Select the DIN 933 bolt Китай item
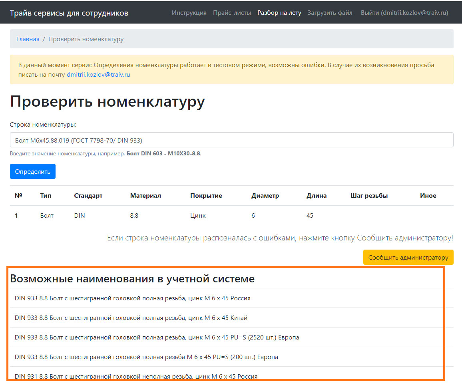 [x=131, y=318]
